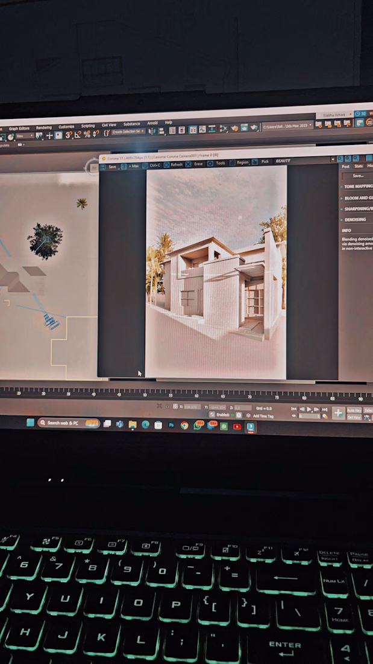Click the first VFB zoom magnifier icon
This screenshot has height=664, width=373.
(340, 158)
